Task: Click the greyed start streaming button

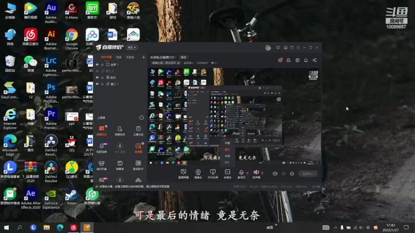Action: (308, 173)
